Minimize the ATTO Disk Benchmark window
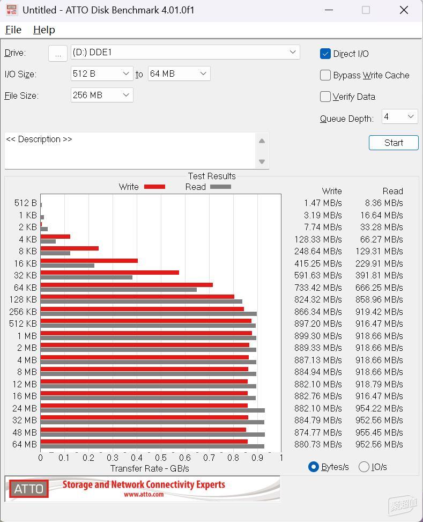Screen dimensions: 423x522 click(329, 10)
